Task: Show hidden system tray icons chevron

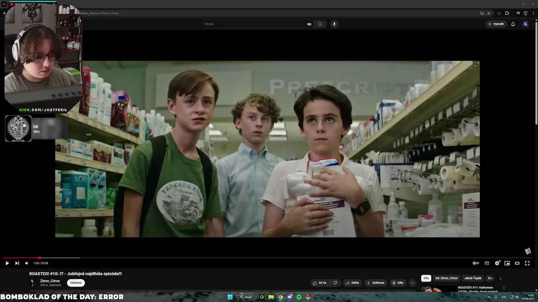Action: [489, 297]
